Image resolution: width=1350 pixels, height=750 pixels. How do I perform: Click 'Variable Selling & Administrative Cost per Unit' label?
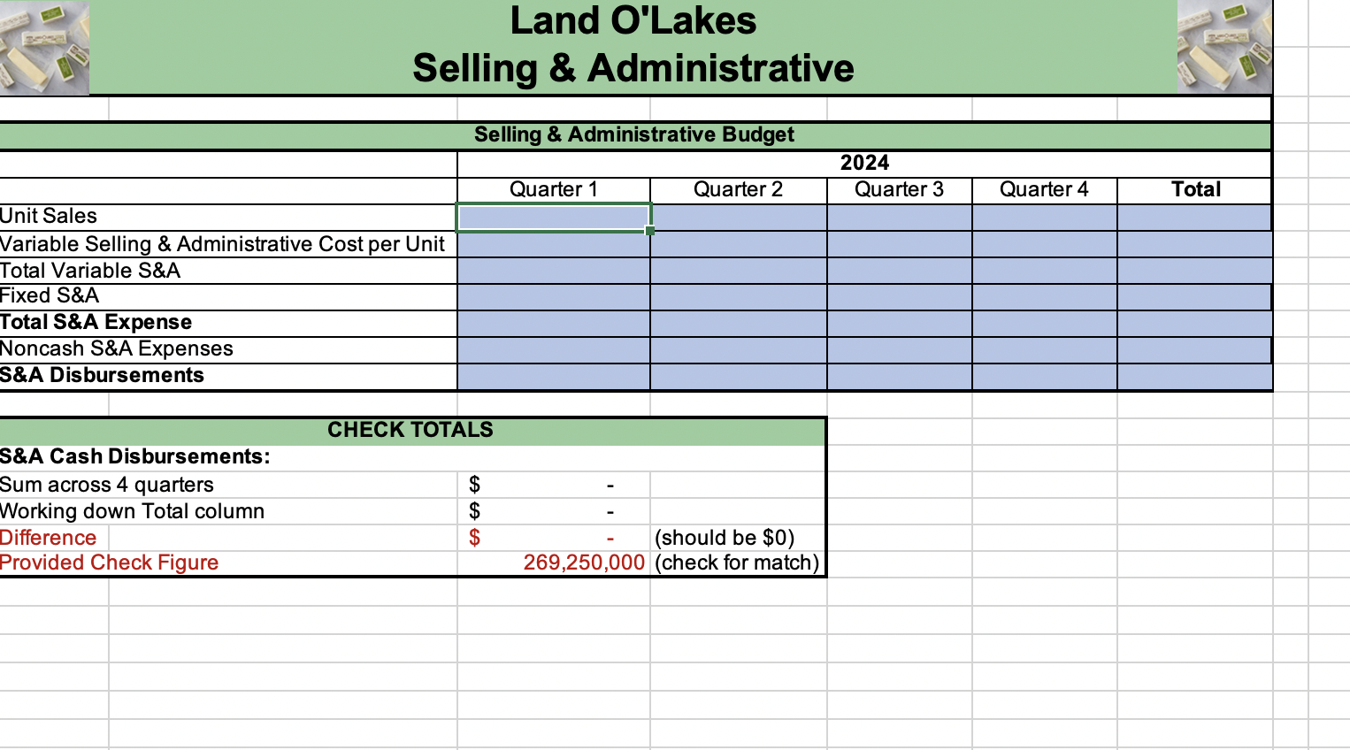pyautogui.click(x=222, y=244)
